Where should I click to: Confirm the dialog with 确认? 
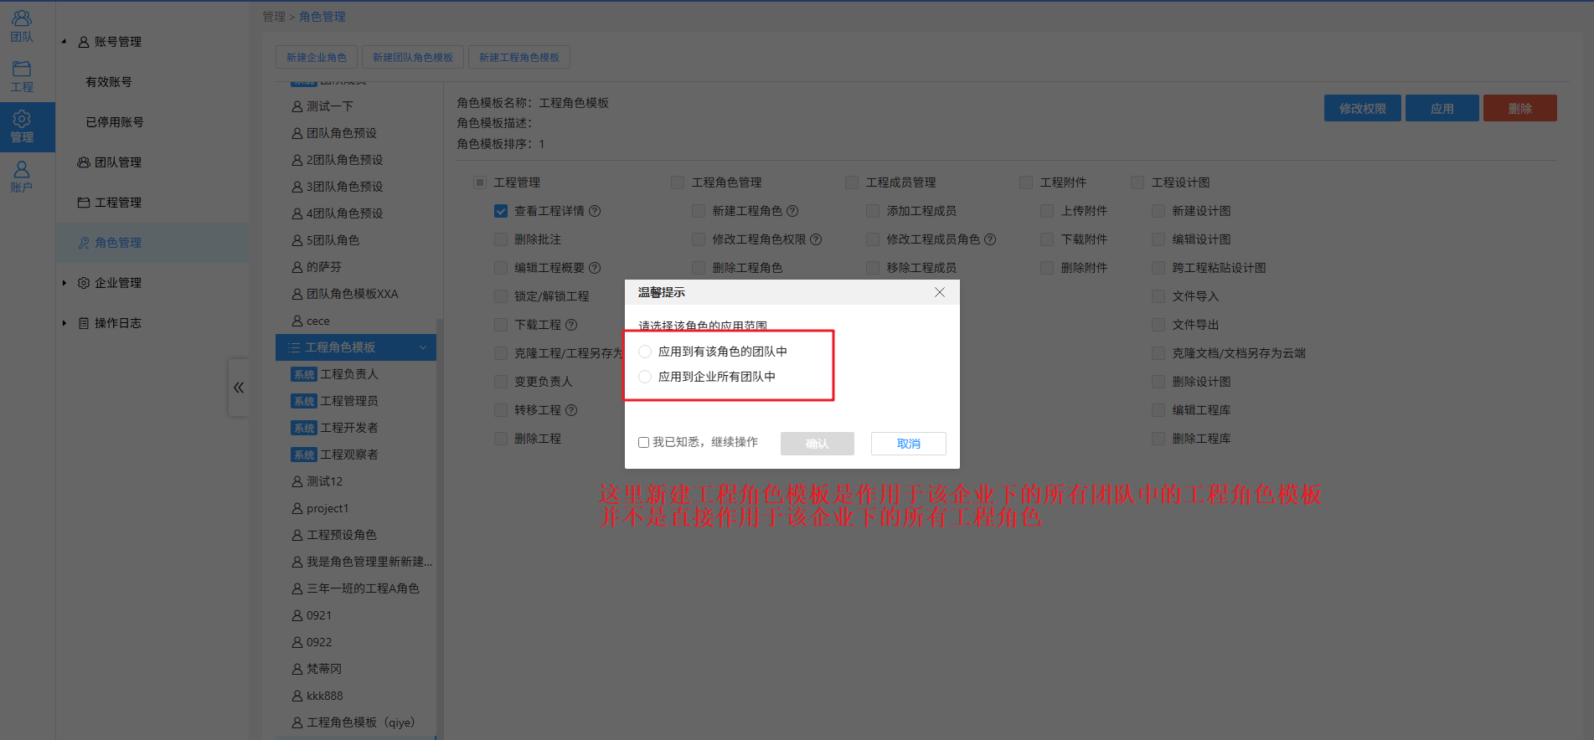coord(818,444)
